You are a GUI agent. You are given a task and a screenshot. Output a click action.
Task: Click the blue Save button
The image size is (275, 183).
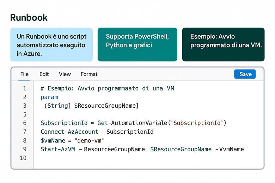pyautogui.click(x=245, y=74)
